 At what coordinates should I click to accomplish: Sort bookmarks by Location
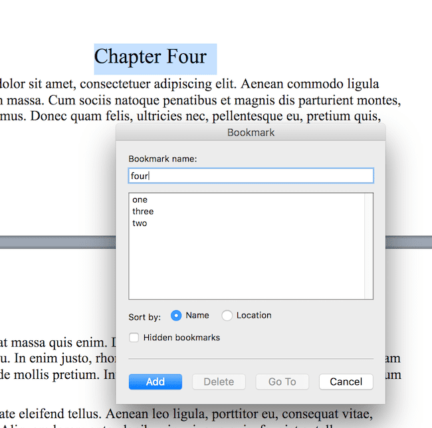(x=227, y=316)
